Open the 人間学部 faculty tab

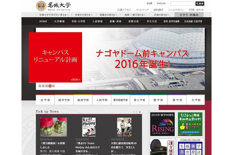pos(102,100)
